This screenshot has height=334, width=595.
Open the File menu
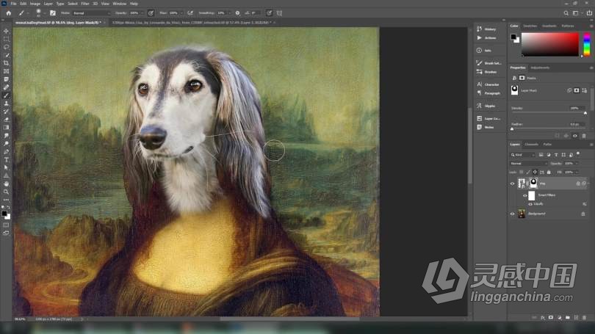pyautogui.click(x=13, y=4)
